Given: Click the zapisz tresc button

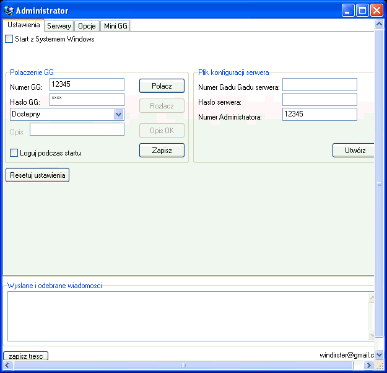Looking at the screenshot, I should click(x=26, y=357).
